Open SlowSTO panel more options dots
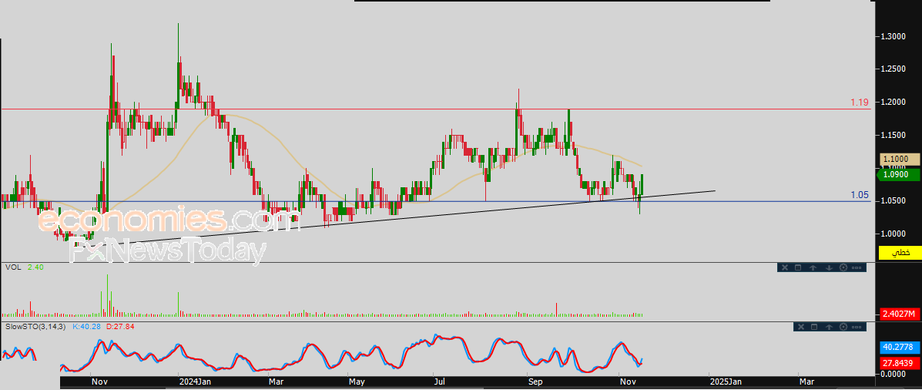 [857, 327]
